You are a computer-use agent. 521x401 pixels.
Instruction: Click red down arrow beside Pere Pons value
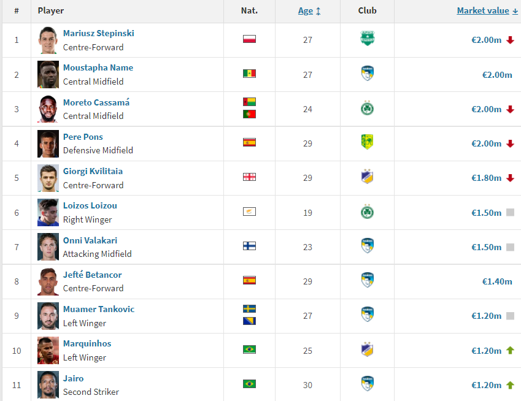click(511, 143)
